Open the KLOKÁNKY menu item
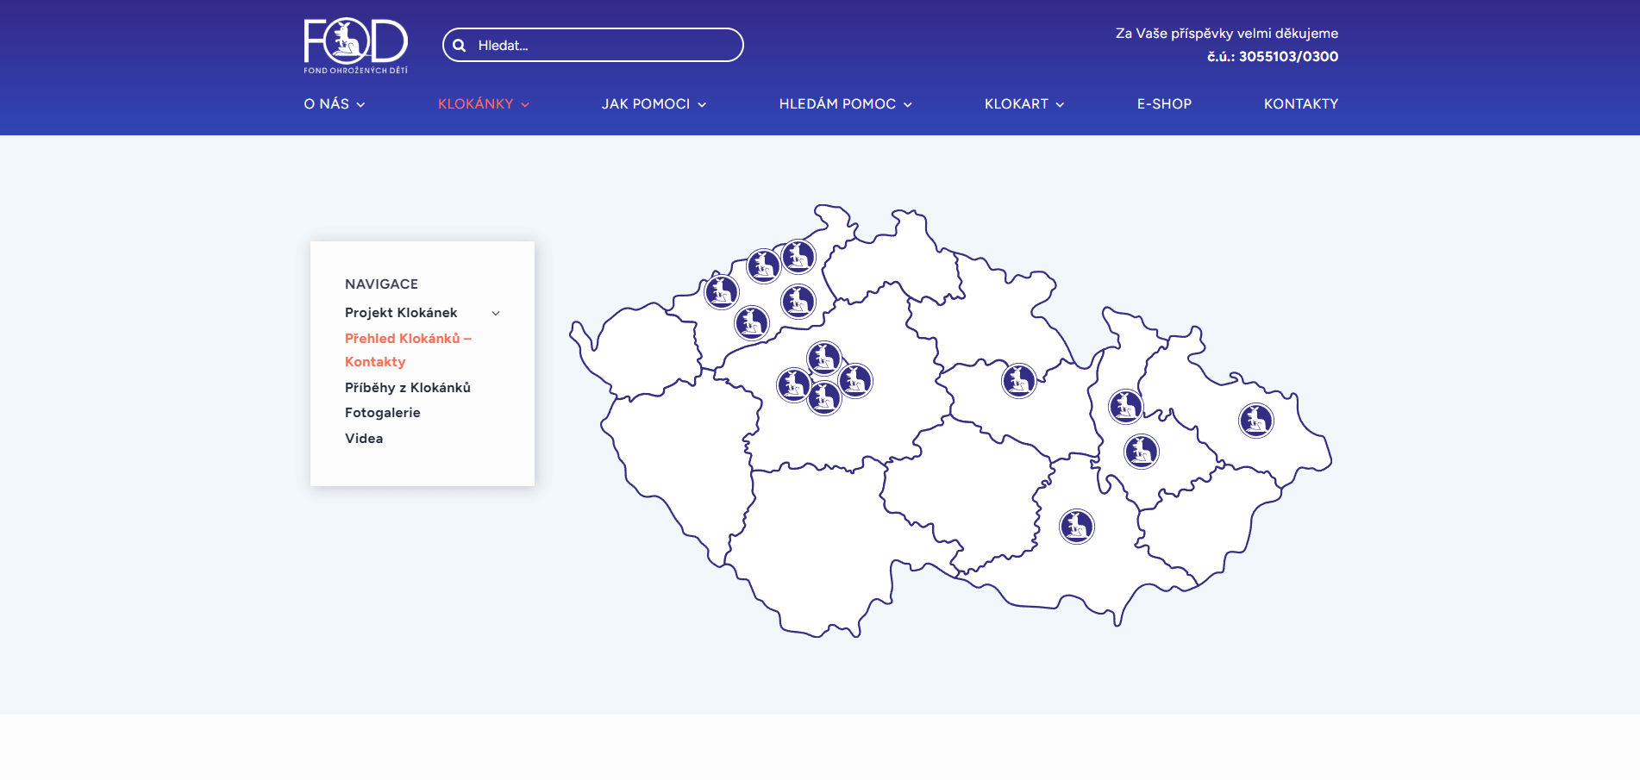1640x780 pixels. pyautogui.click(x=483, y=104)
